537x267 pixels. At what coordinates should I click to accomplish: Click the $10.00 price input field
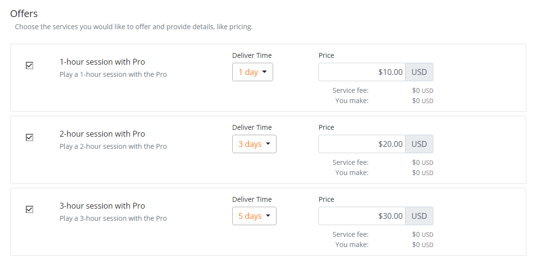[362, 72]
